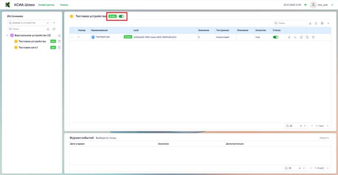Check the Температура row checkbox

72,37
